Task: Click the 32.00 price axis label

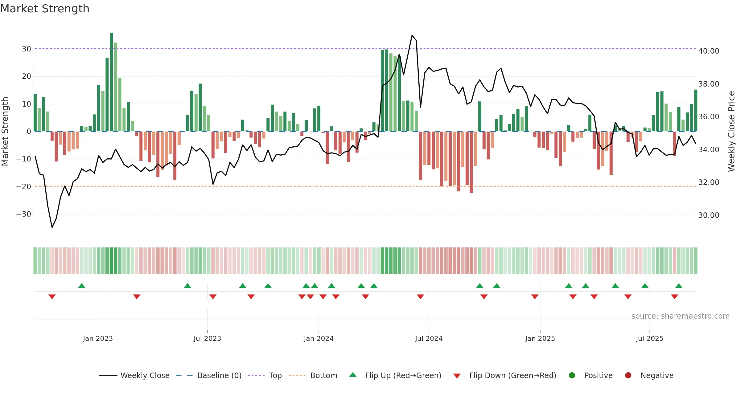Action: pyautogui.click(x=709, y=182)
